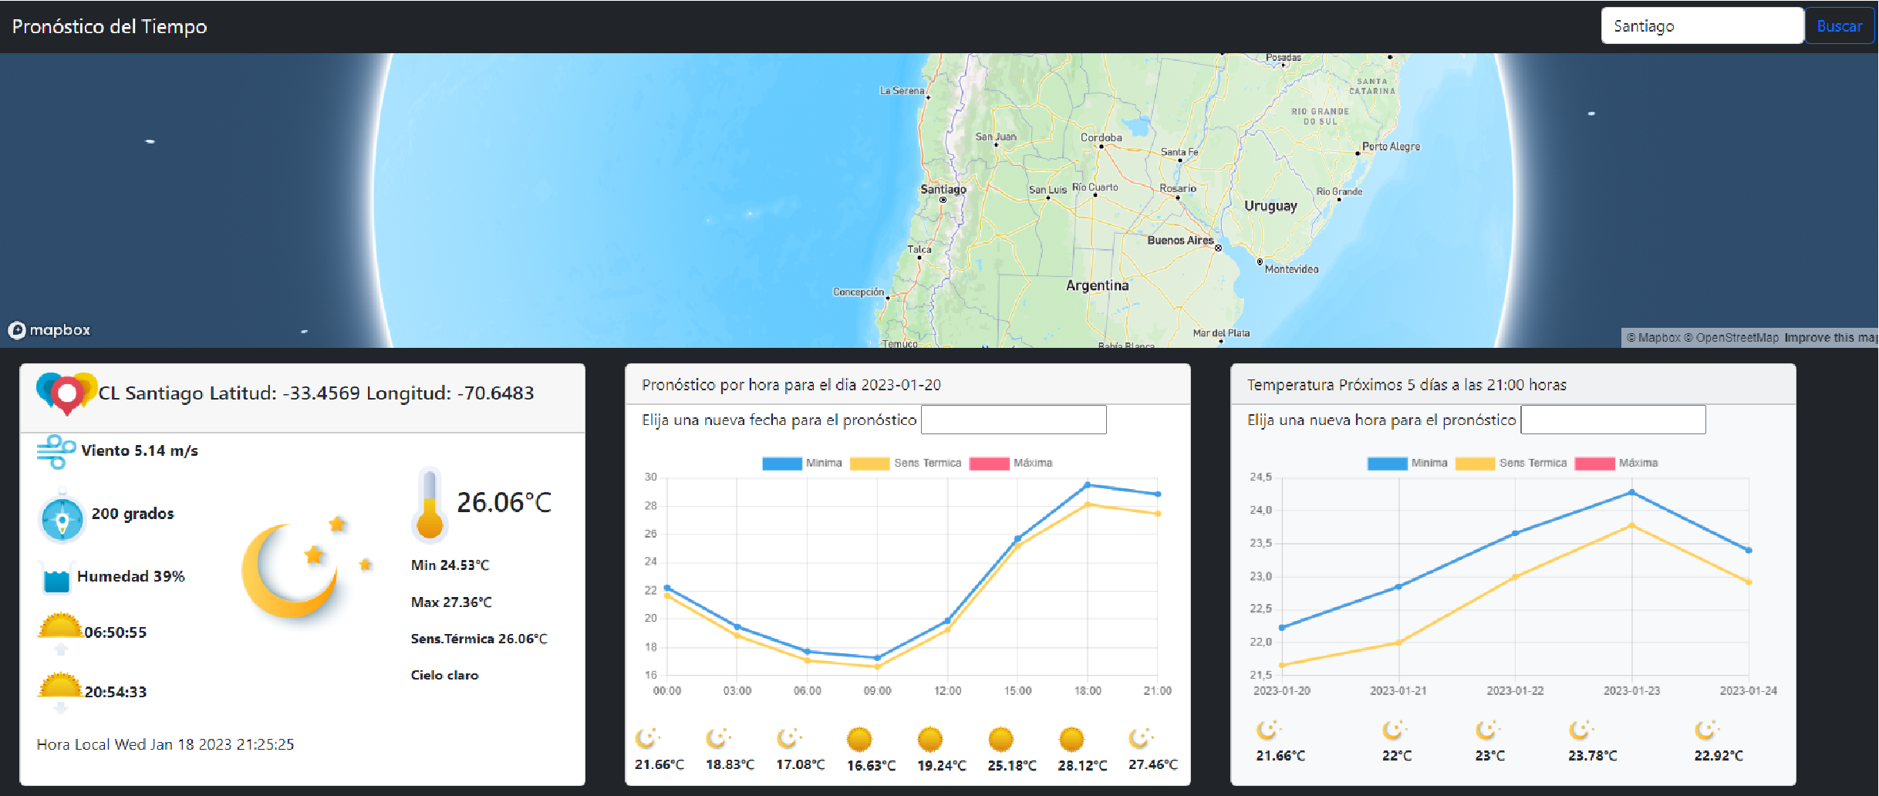The image size is (1879, 796).
Task: Click the sun icon above 25.18°C
Action: (1001, 739)
